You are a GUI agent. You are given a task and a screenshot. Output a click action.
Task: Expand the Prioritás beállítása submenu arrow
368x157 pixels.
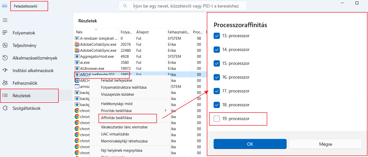165,111
